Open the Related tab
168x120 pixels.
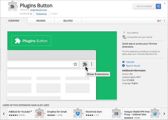tap(68, 21)
